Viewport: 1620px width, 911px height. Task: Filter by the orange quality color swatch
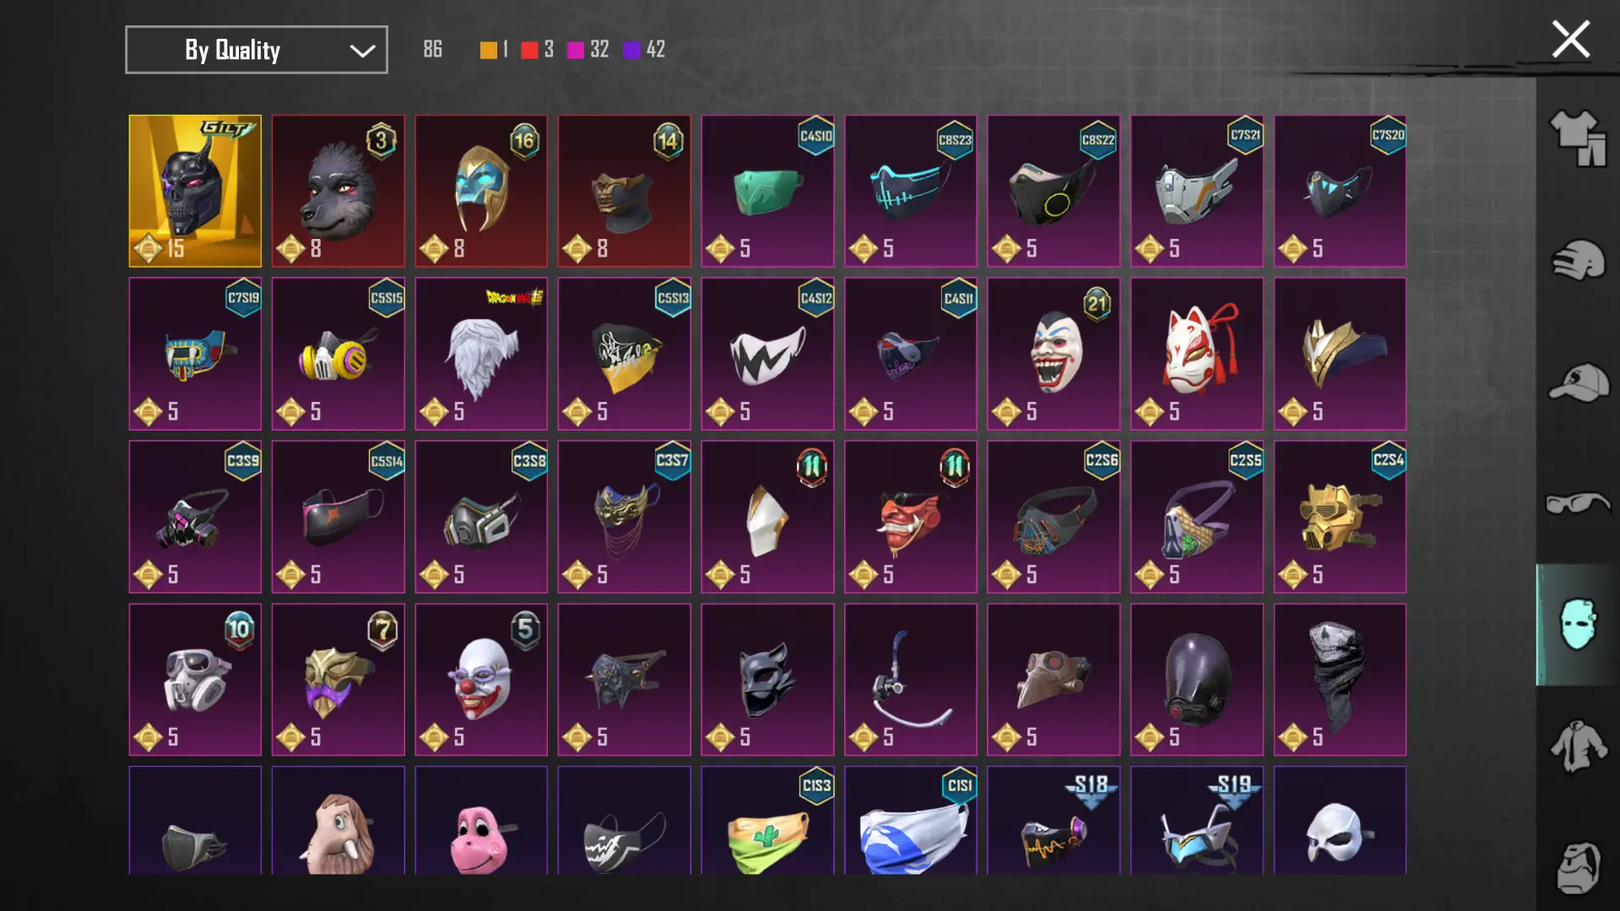(489, 50)
